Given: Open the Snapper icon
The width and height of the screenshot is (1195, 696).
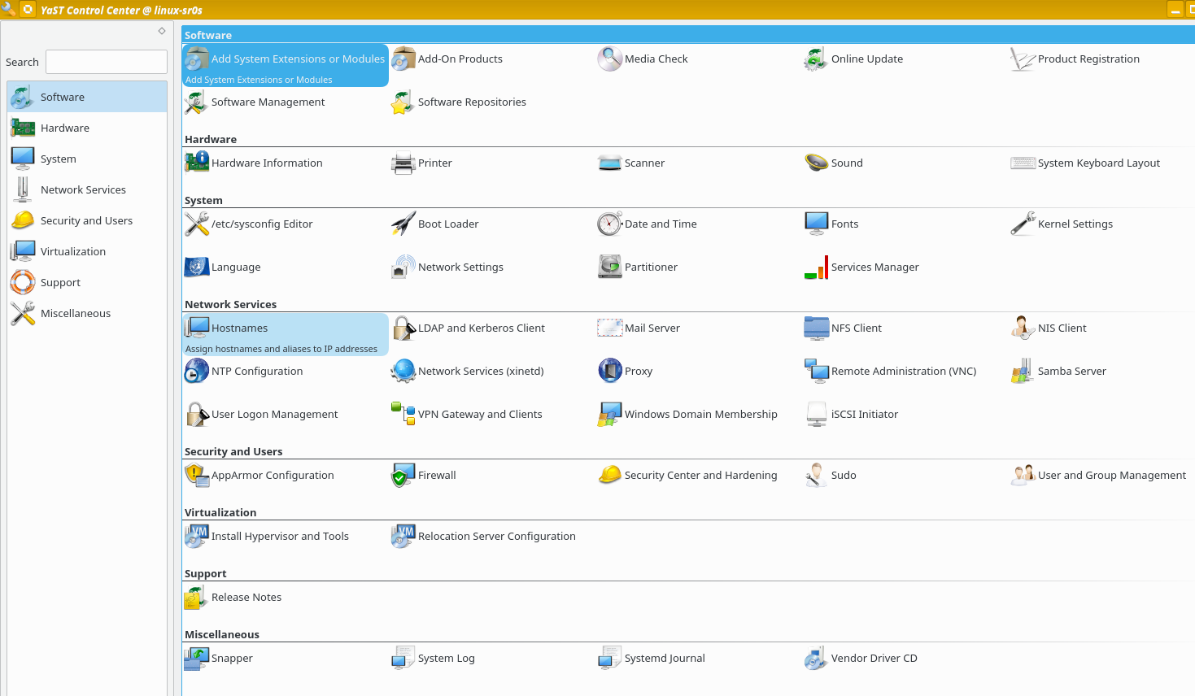Looking at the screenshot, I should tap(196, 659).
